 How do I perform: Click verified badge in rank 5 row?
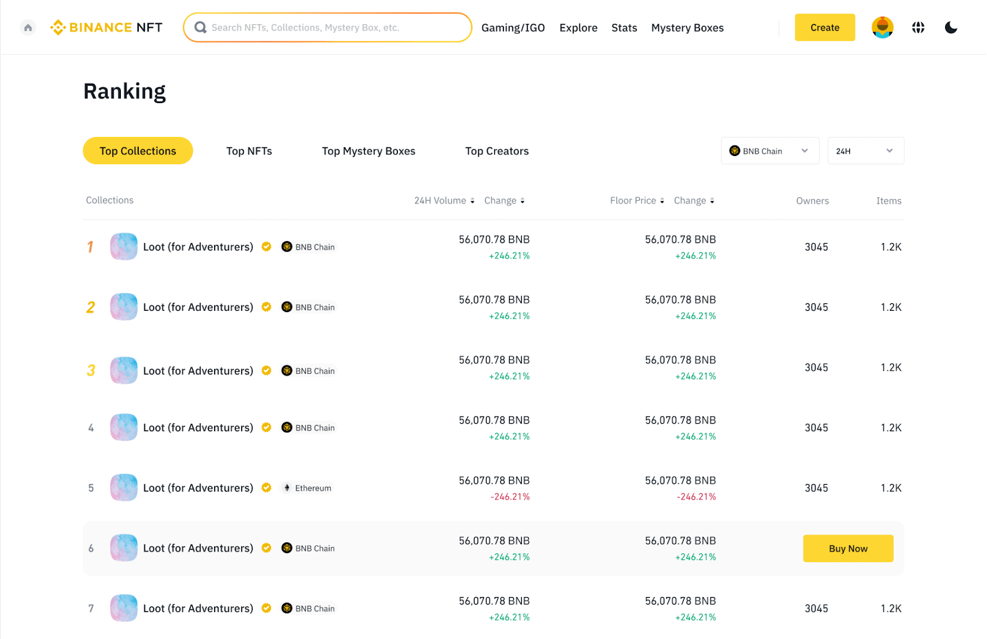pos(266,487)
